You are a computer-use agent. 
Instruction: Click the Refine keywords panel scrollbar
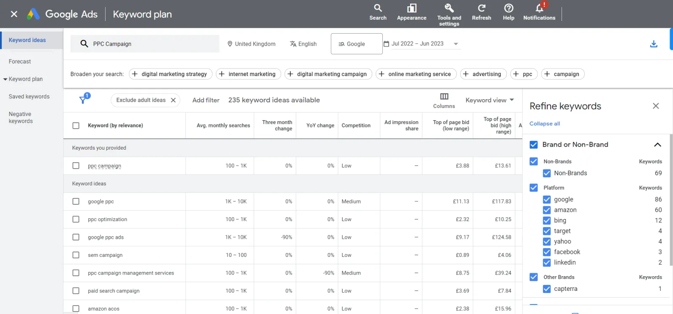tap(671, 200)
